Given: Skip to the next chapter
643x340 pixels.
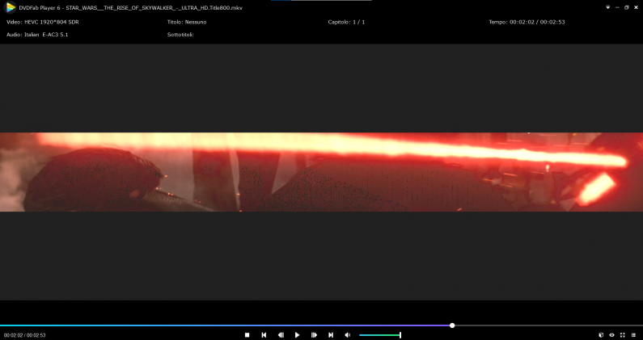Looking at the screenshot, I should coord(331,335).
